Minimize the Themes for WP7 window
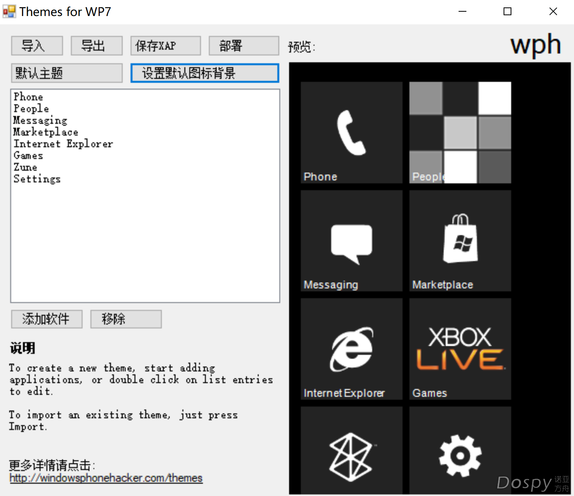Screen dimensions: 574x496 coord(462,11)
